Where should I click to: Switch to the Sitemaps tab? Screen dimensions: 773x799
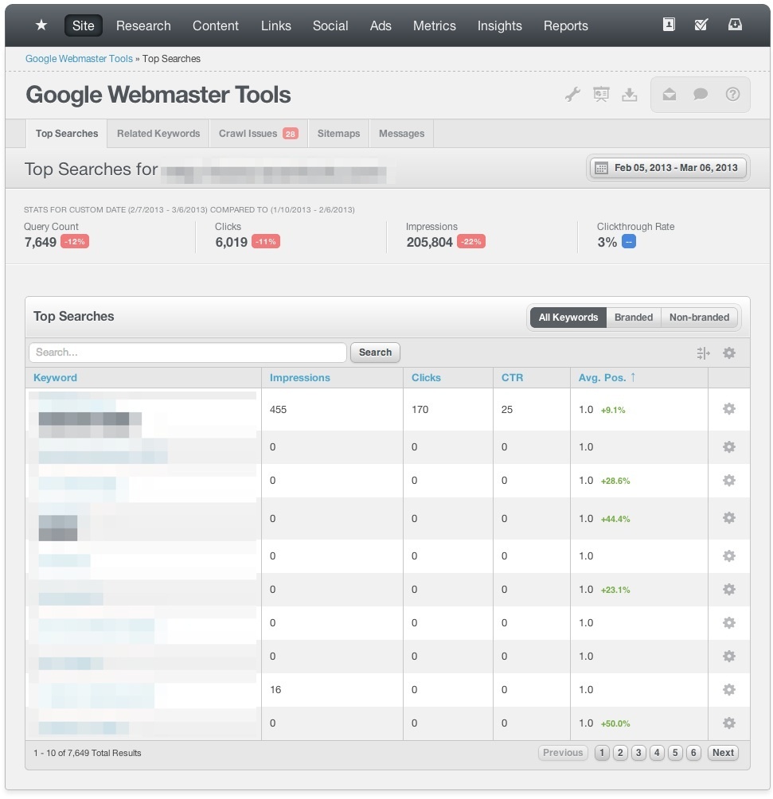click(338, 134)
